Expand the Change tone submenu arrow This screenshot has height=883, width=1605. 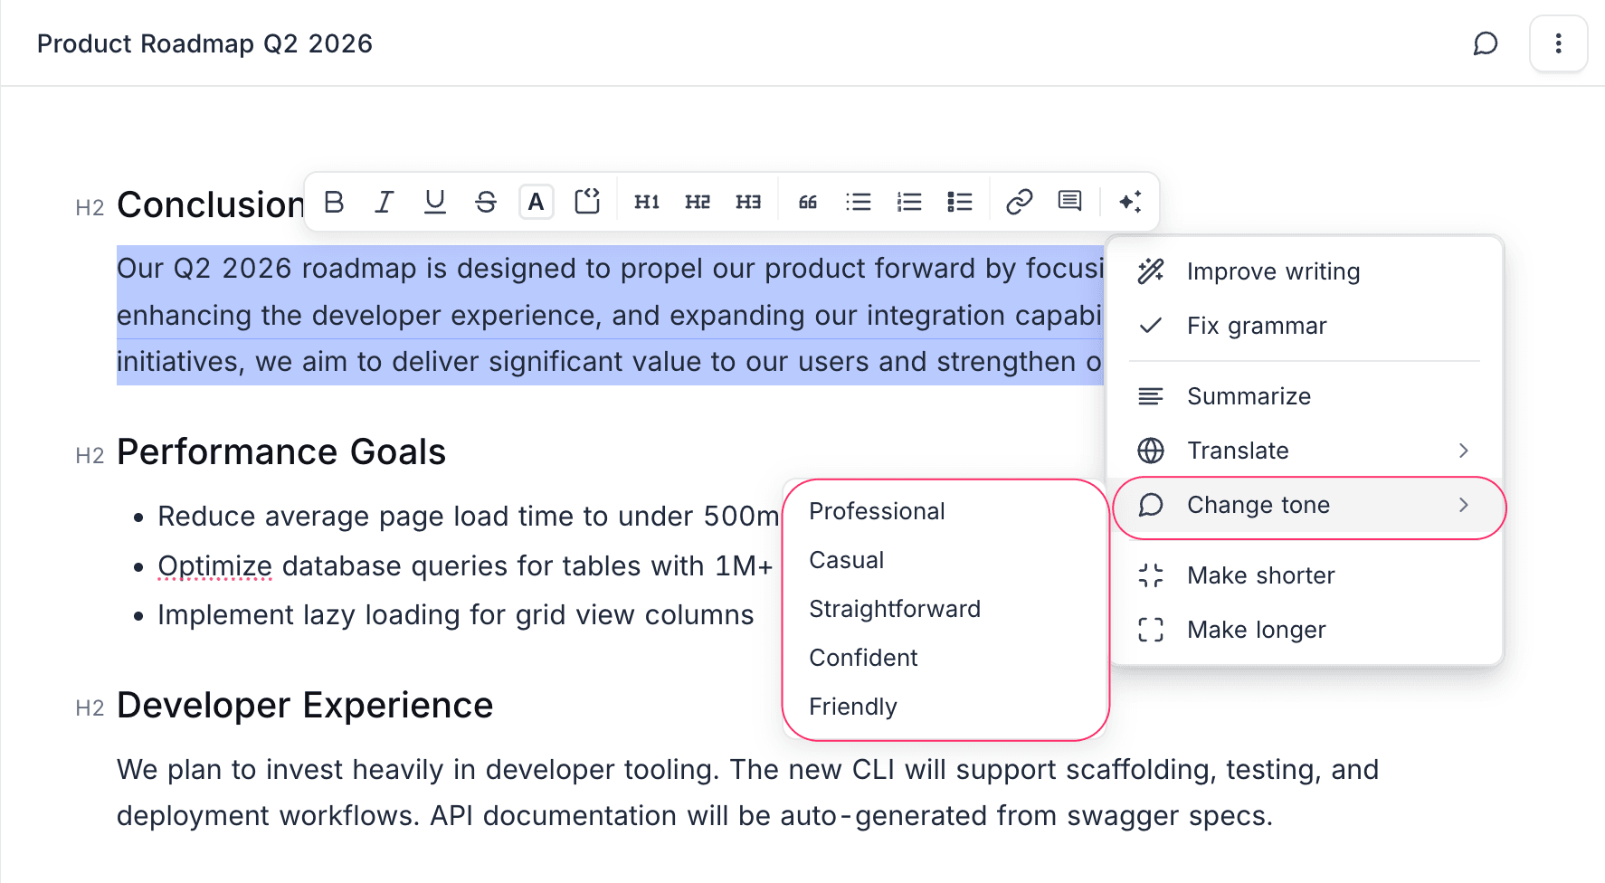coord(1463,505)
